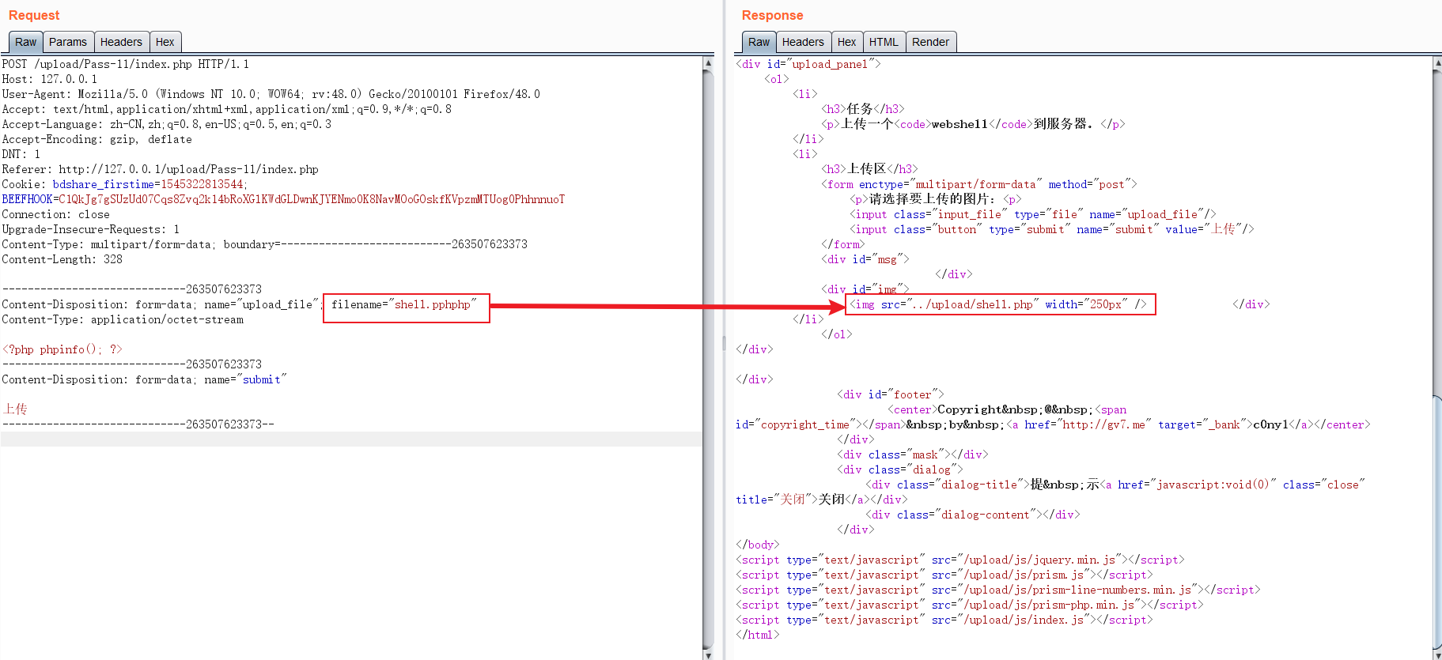Click the filename="shell.pphphp" text
Screen dimensions: 1442x660
tap(404, 304)
